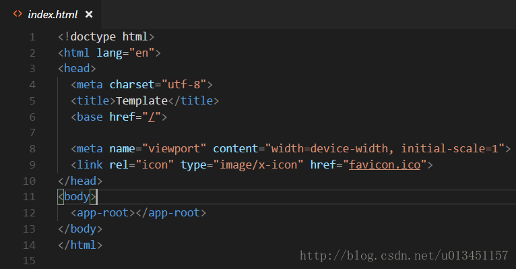Close the index.html tab
Screen dimensions: 516x269
coord(89,14)
